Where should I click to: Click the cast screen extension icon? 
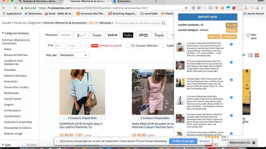point(211,8)
